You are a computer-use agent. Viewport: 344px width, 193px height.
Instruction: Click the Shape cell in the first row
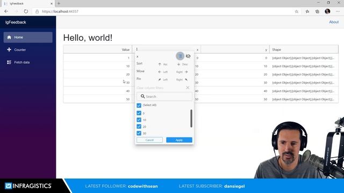pos(304,58)
